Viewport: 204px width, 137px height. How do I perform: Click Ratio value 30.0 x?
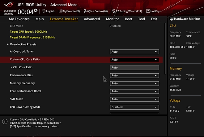coord(173,58)
